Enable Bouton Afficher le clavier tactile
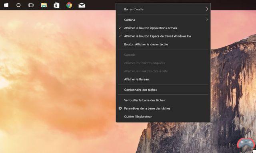This screenshot has width=256, height=153. tap(163, 44)
